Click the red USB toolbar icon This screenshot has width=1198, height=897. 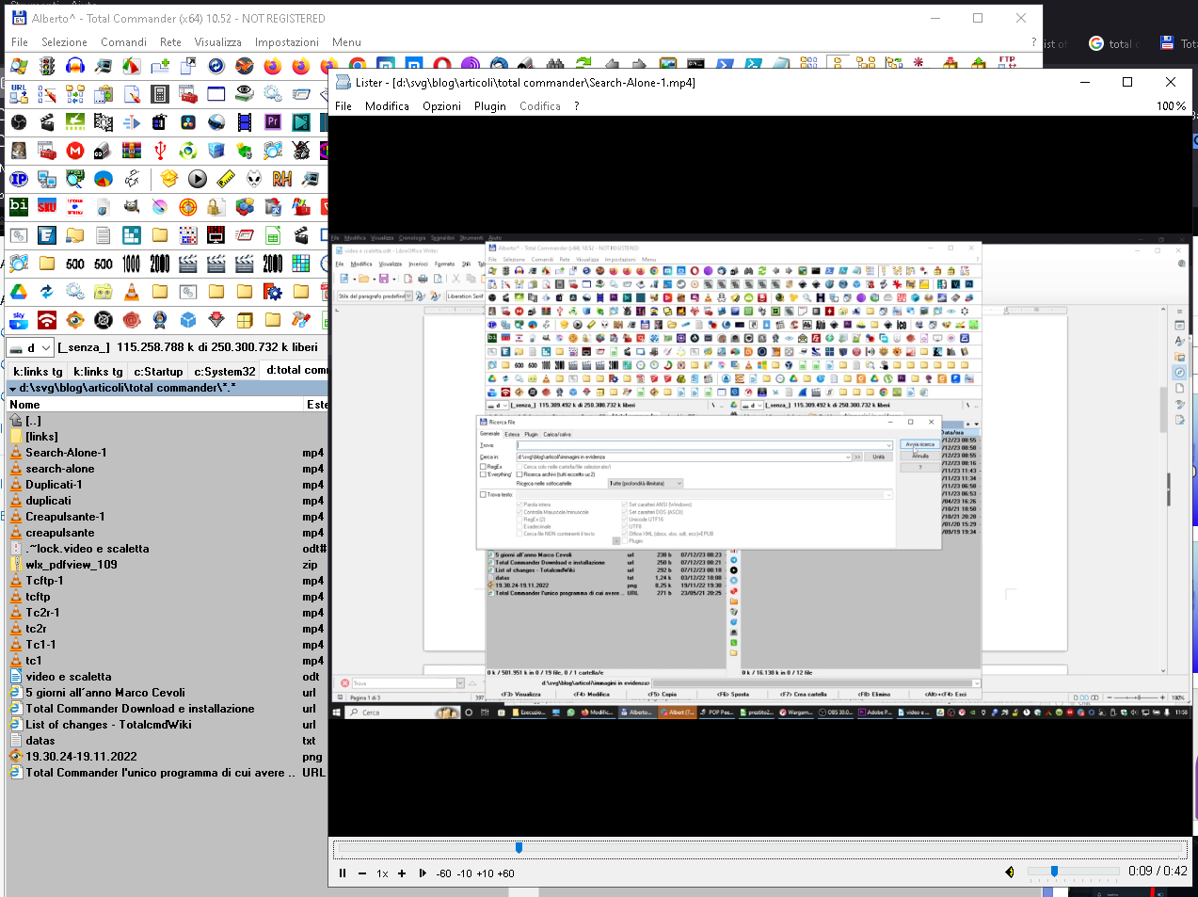coord(160,151)
